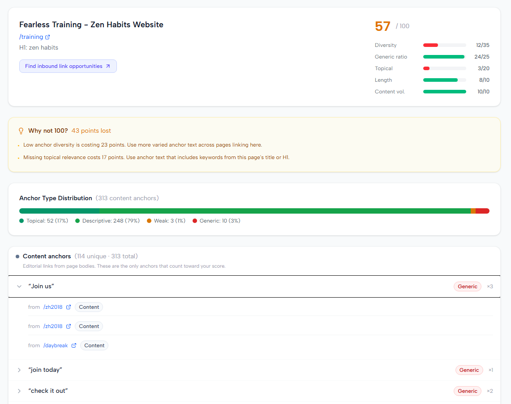The height and width of the screenshot is (404, 511).
Task: Click the lightbulb icon next to Why not 100?
Action: (21, 131)
